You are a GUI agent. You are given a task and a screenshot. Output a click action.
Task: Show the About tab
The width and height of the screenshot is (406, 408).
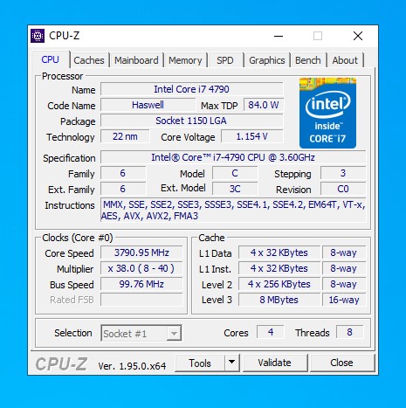345,60
